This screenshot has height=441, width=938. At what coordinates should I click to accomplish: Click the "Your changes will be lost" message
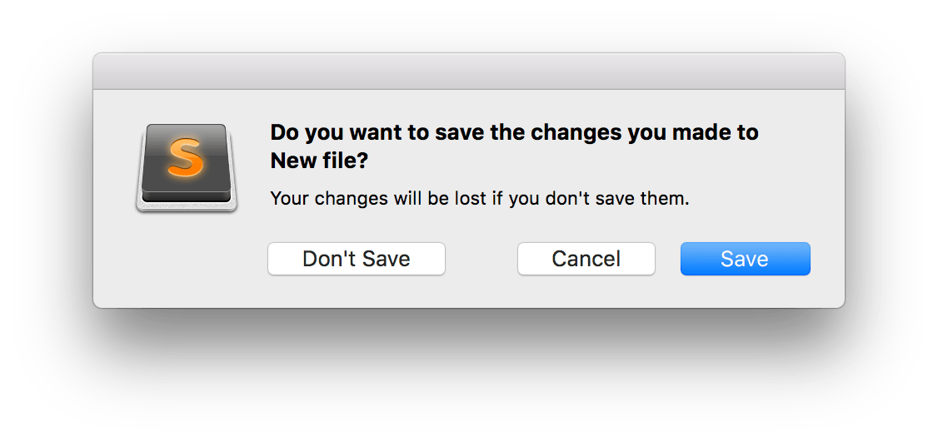click(480, 200)
